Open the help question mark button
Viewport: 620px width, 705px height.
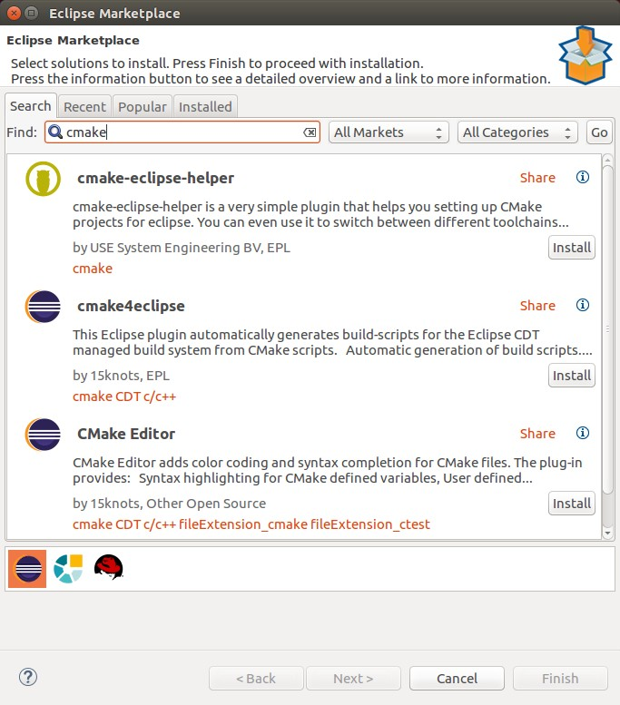[x=28, y=677]
